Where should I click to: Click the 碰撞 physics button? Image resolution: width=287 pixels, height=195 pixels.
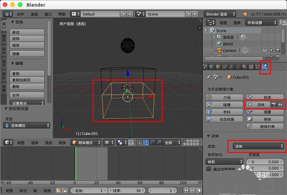pyautogui.click(x=225, y=104)
